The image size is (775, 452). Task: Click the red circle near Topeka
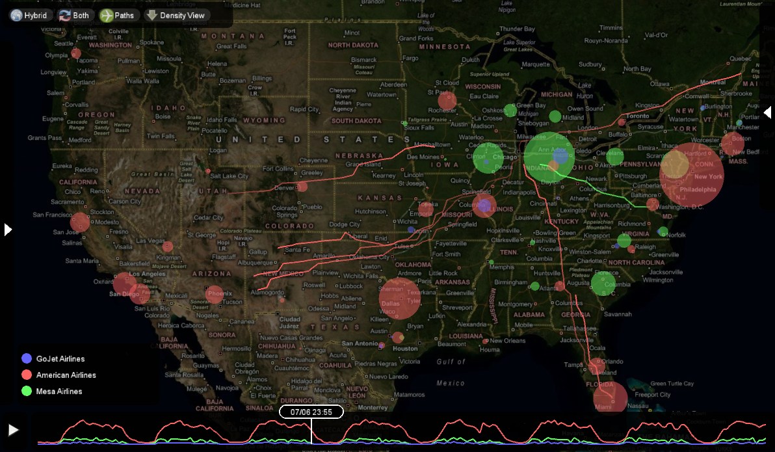(x=426, y=209)
